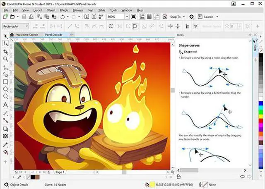The height and width of the screenshot is (189, 265).
Task: Open the File menu
Action: pos(6,10)
